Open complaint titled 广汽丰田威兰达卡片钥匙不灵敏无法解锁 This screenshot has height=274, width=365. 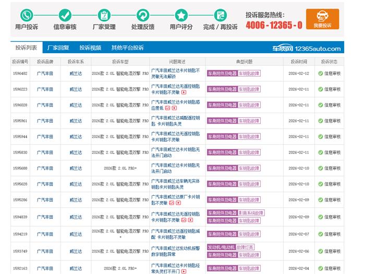(x=175, y=73)
